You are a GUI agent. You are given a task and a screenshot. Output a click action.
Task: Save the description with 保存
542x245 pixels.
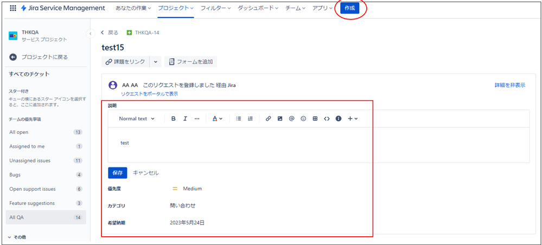click(118, 173)
